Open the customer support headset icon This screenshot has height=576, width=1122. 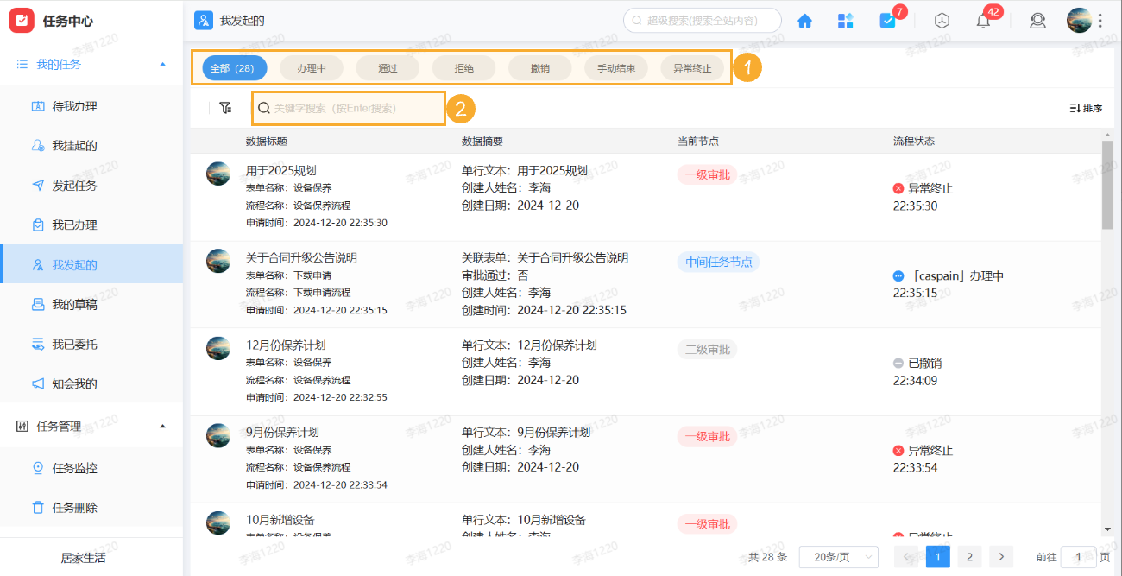click(x=1037, y=20)
